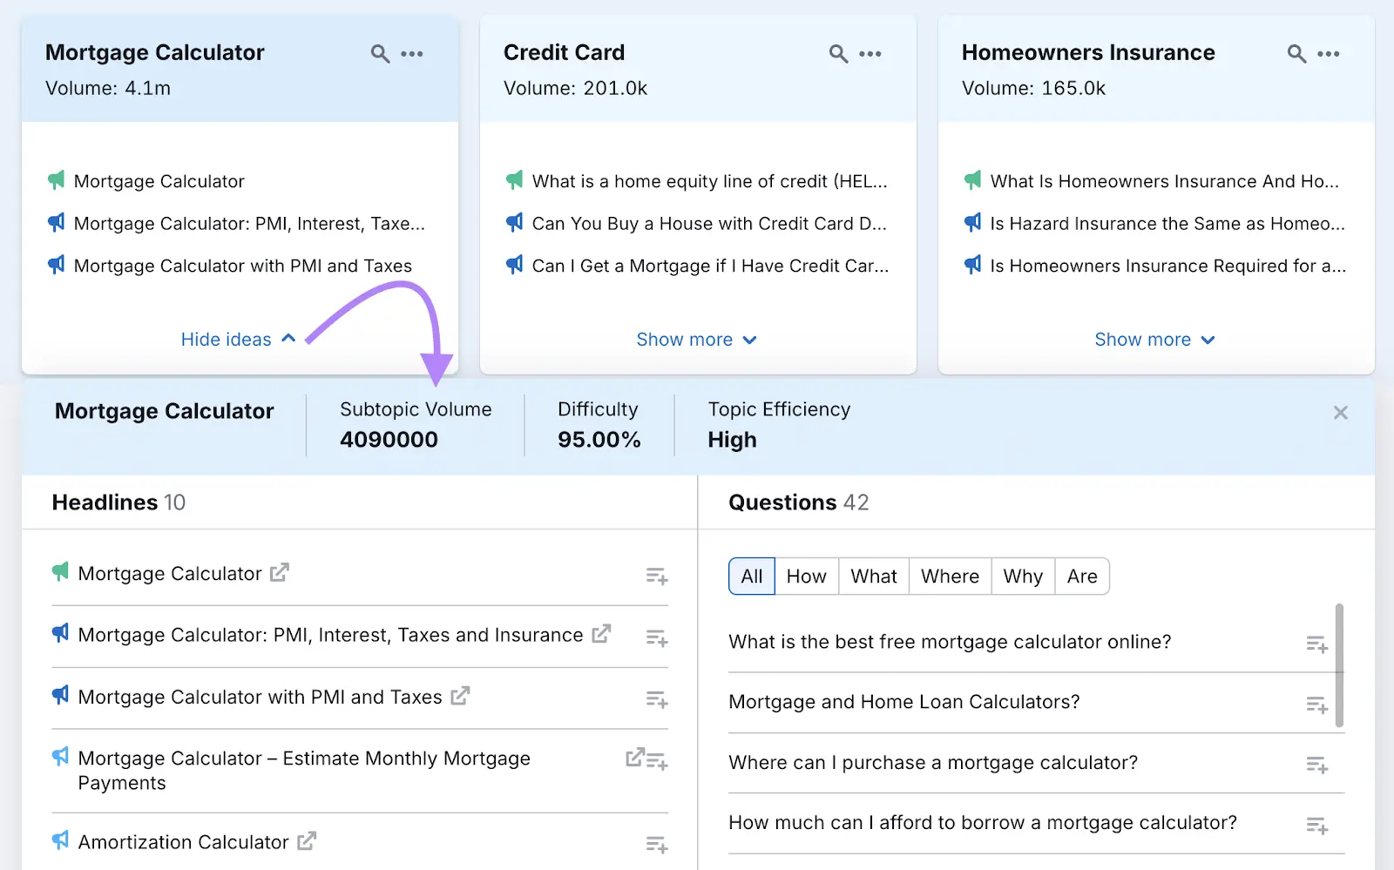Open three-dot menu on Credit Card card

tap(870, 54)
